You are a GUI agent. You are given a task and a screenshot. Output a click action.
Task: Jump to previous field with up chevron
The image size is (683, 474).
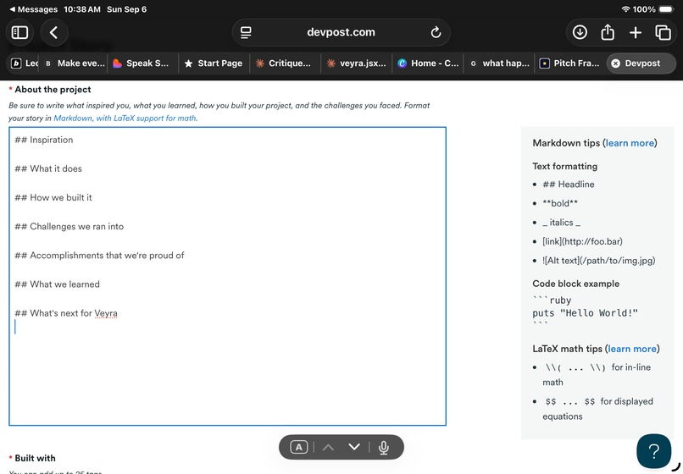coord(329,447)
